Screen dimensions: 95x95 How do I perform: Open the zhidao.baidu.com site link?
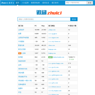(x=59, y=57)
